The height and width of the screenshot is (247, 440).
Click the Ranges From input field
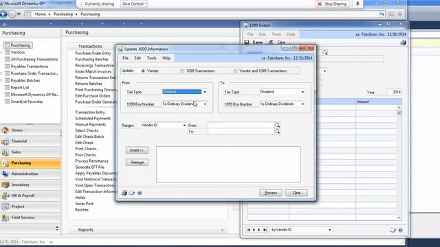click(241, 125)
